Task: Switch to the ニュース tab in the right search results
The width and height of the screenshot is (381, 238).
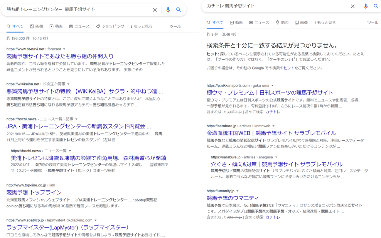Action: pyautogui.click(x=259, y=23)
